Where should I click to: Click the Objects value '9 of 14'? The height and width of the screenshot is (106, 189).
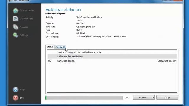coord(80,23)
